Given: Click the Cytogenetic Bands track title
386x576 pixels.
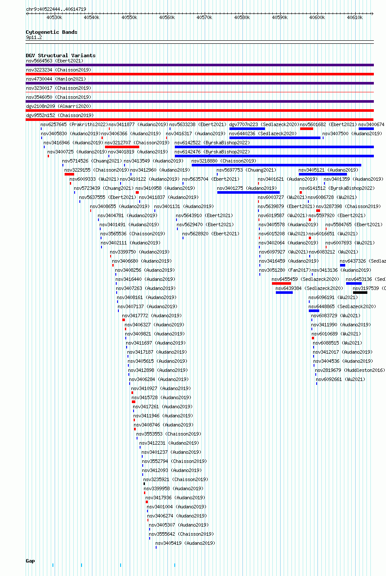Looking at the screenshot, I should coord(52,32).
